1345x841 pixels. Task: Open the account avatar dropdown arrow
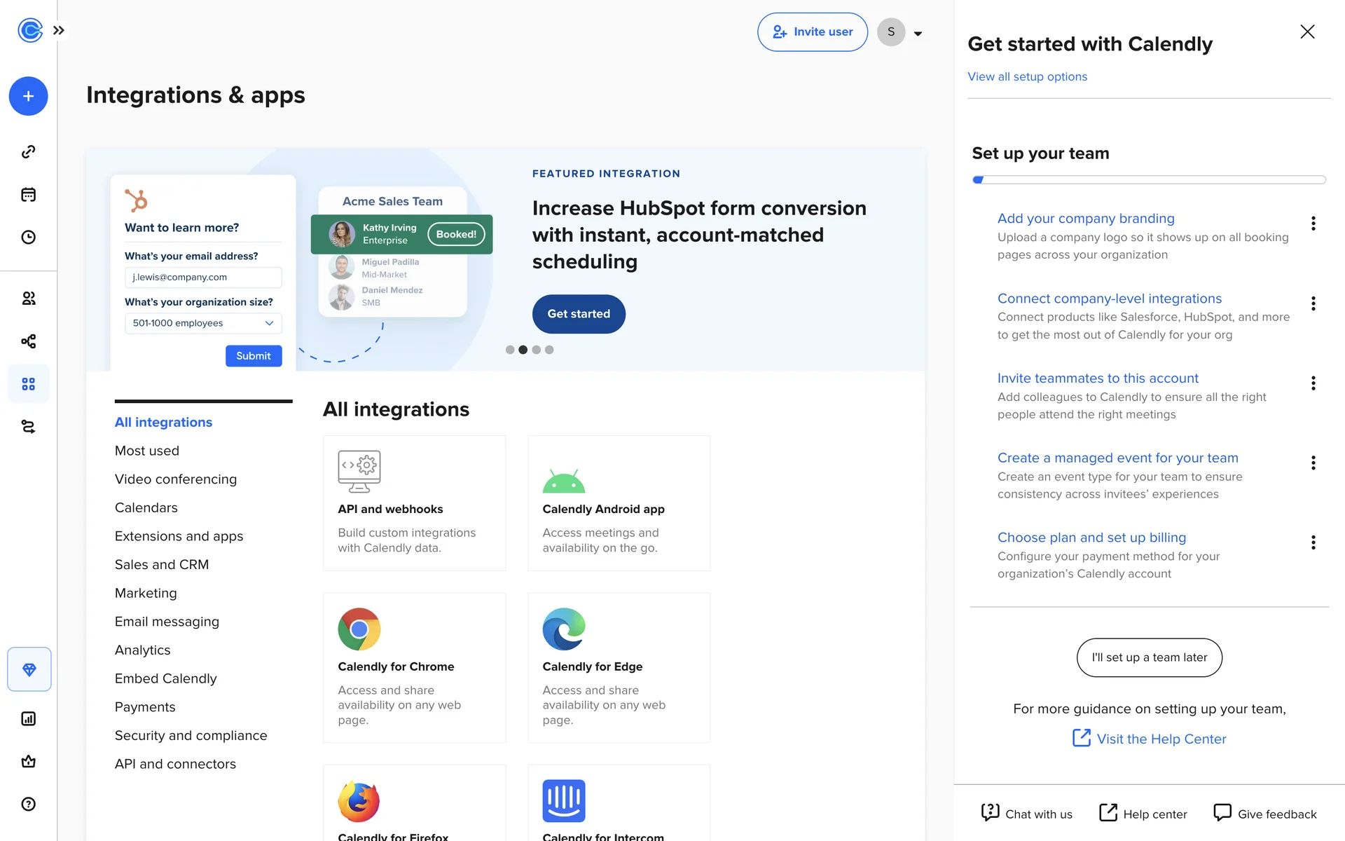tap(918, 33)
